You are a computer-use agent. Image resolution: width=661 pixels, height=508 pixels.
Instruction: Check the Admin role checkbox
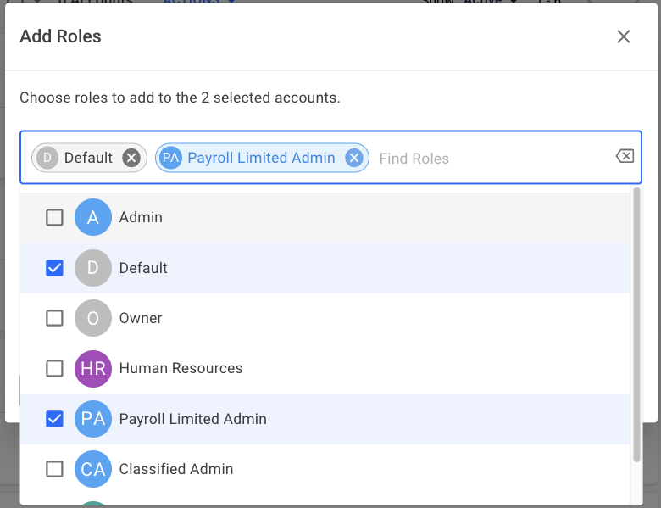click(x=54, y=218)
